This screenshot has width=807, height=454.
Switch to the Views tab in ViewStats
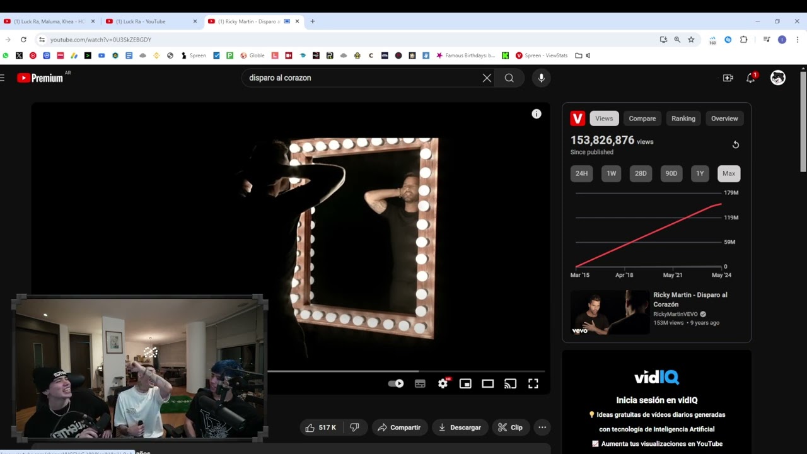click(x=604, y=119)
